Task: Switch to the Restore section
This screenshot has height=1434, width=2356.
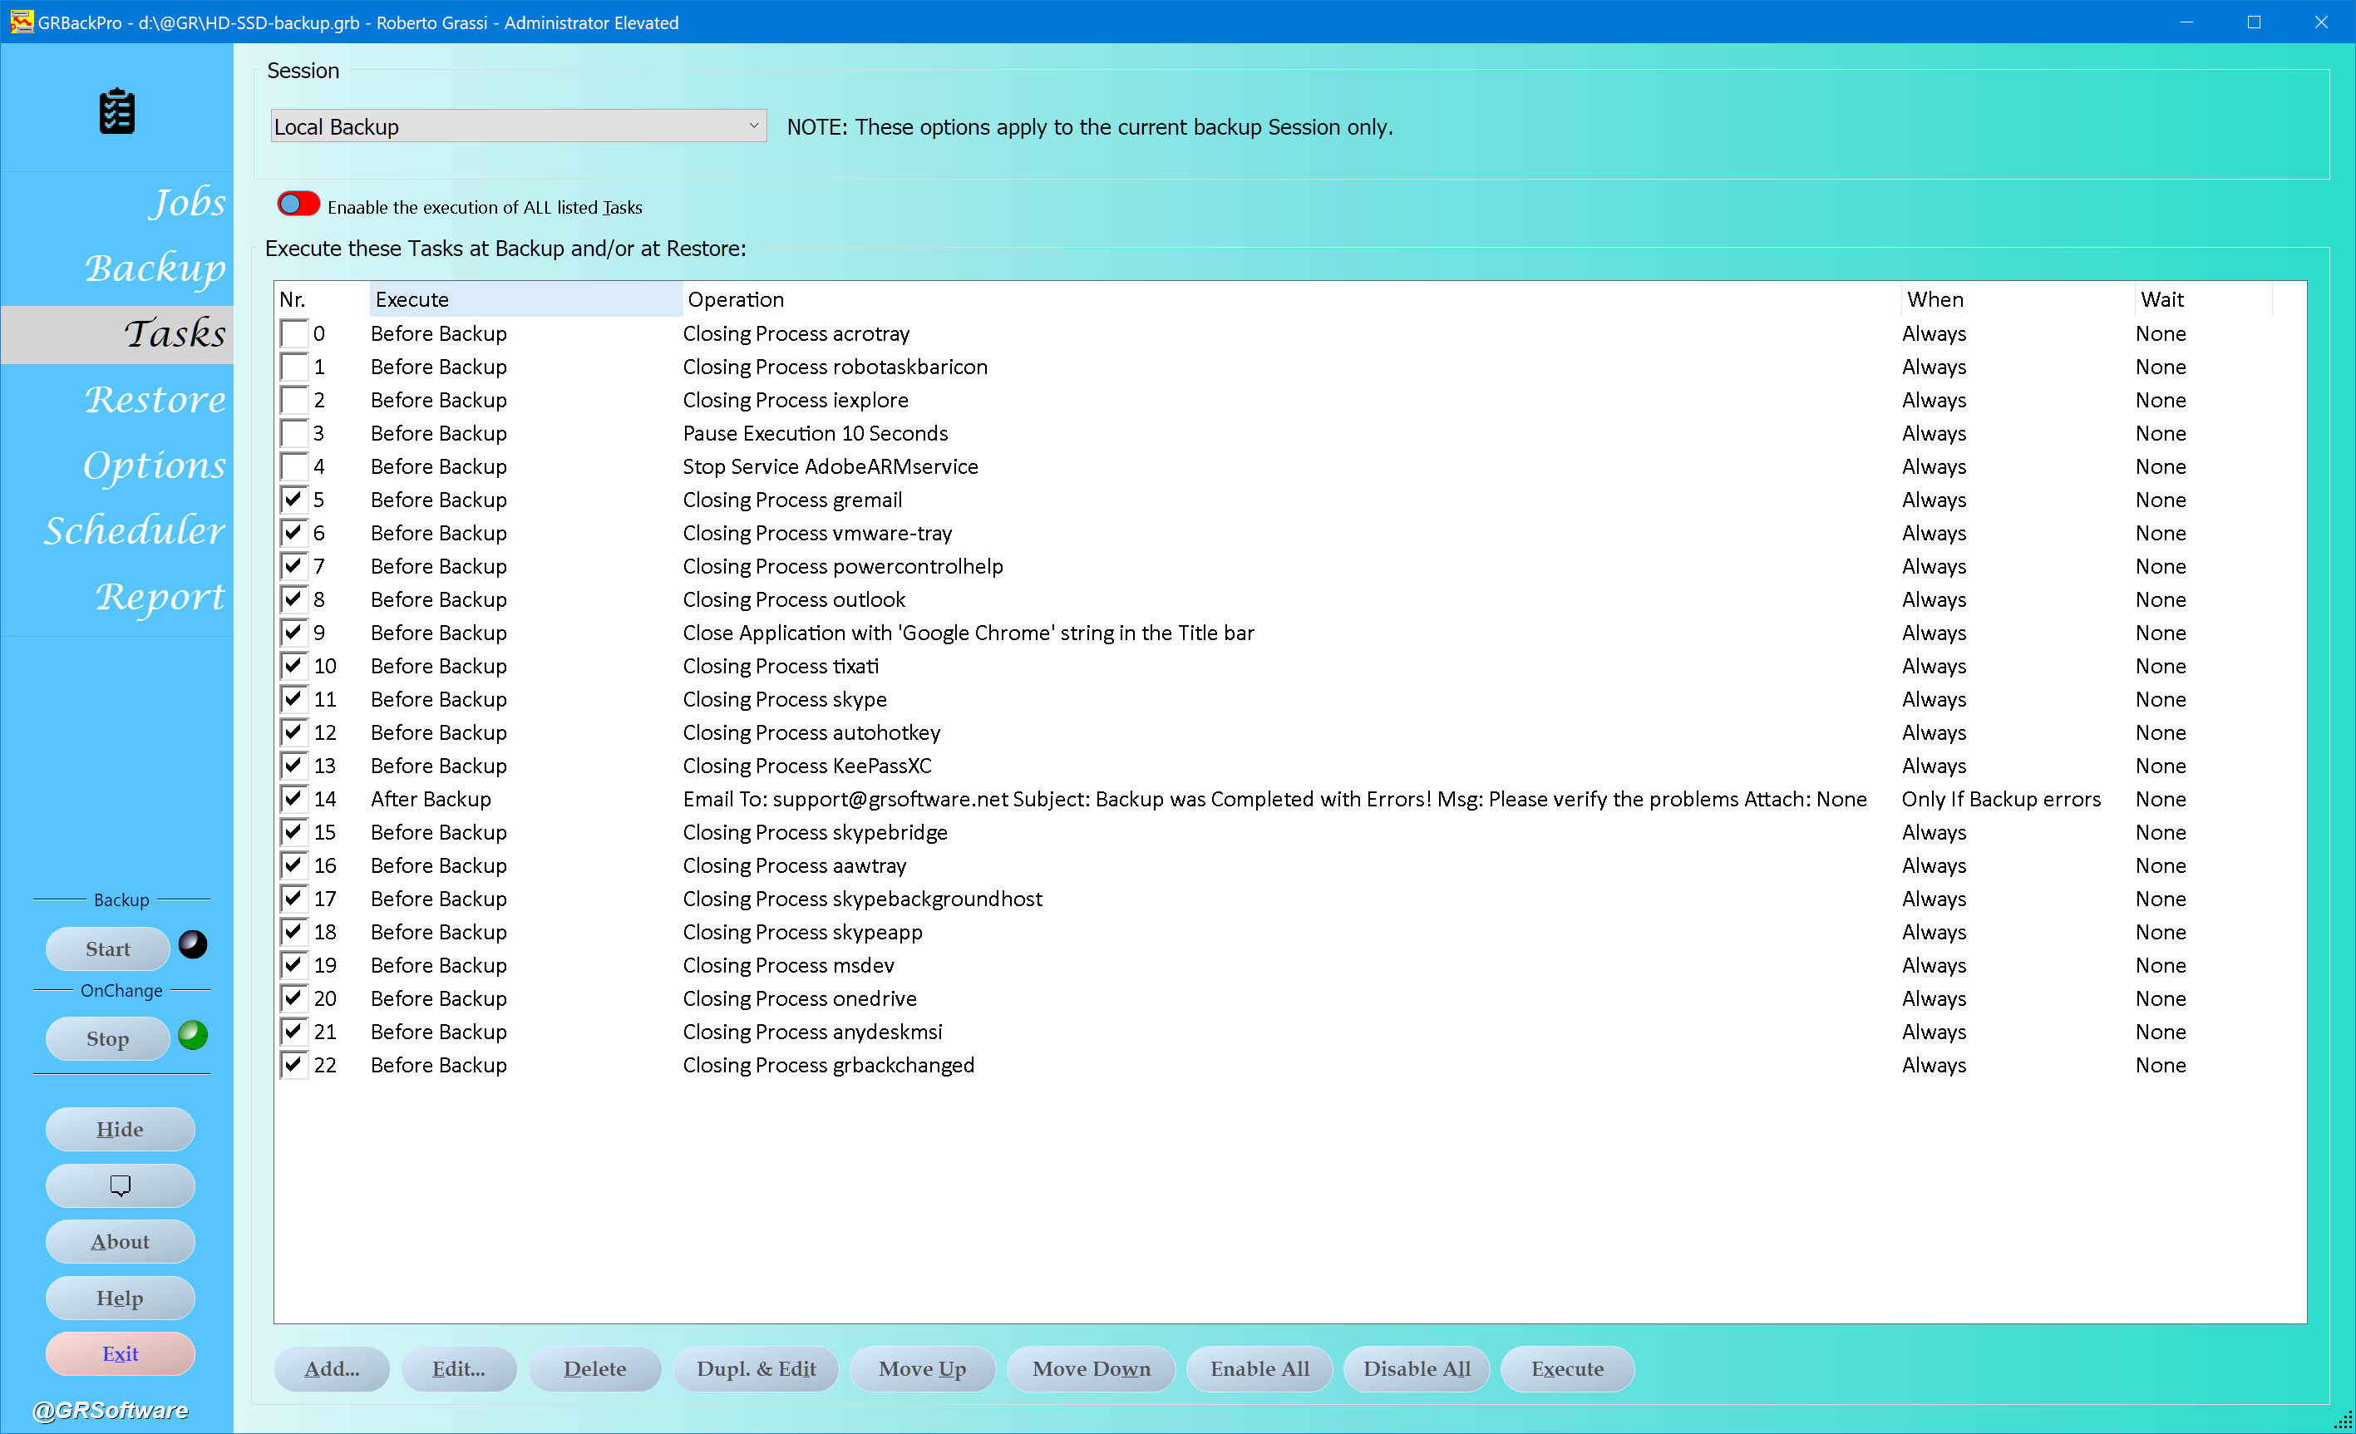Action: pos(155,399)
